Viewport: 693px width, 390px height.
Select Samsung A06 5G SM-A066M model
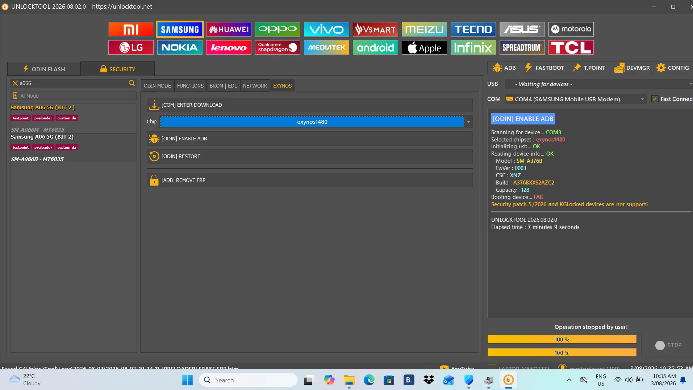(74, 119)
